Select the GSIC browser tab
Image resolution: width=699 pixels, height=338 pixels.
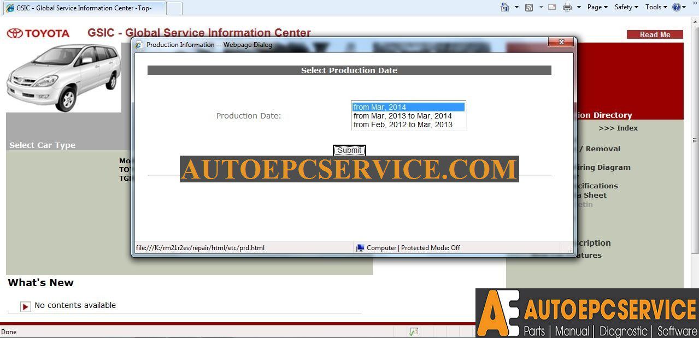coord(84,8)
